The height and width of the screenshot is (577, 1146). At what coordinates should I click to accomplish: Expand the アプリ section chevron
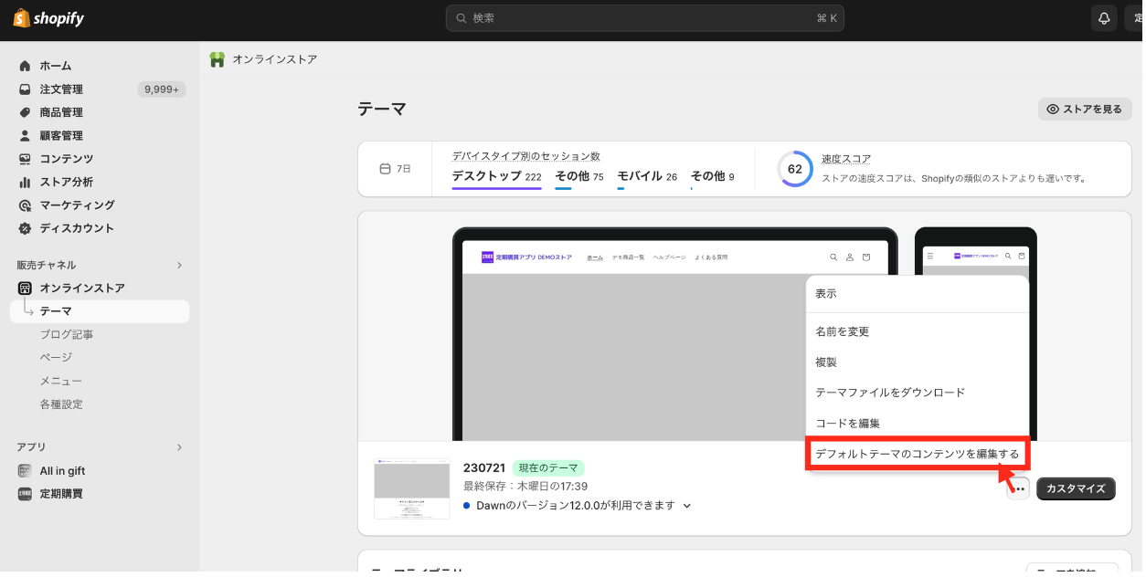tap(179, 447)
